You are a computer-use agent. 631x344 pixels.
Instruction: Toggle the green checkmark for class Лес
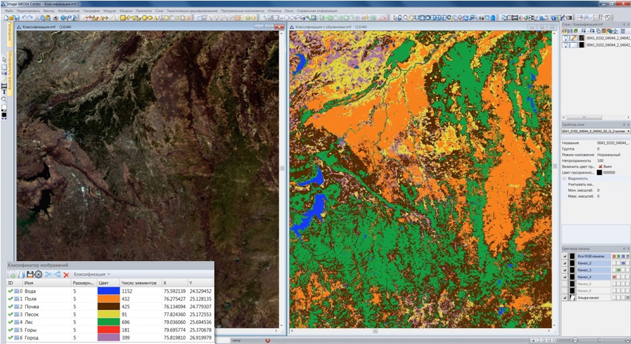click(11, 322)
